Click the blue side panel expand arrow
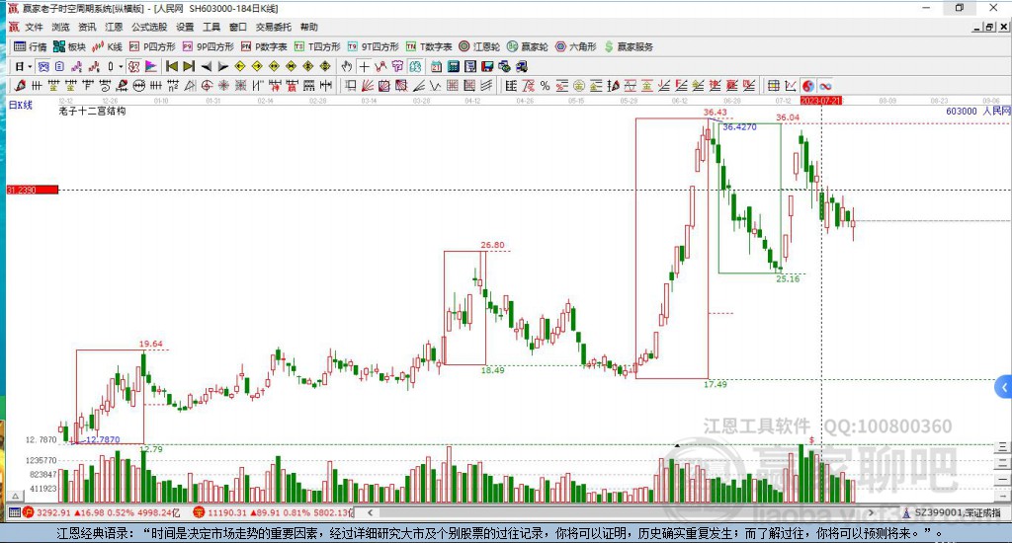1012x543 pixels. point(1004,387)
